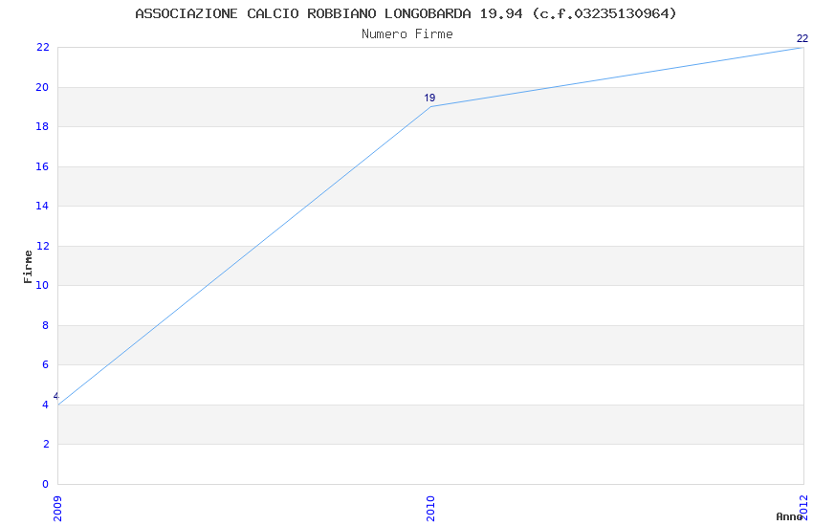
Task: Click the data label 19 above 2010
Action: click(x=429, y=98)
